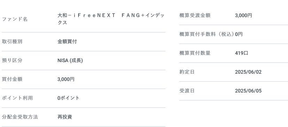Image resolution: width=288 pixels, height=127 pixels.
Task: Select the fund name 大和-iFreeNEXT FANG+インデックス
Action: click(x=111, y=19)
